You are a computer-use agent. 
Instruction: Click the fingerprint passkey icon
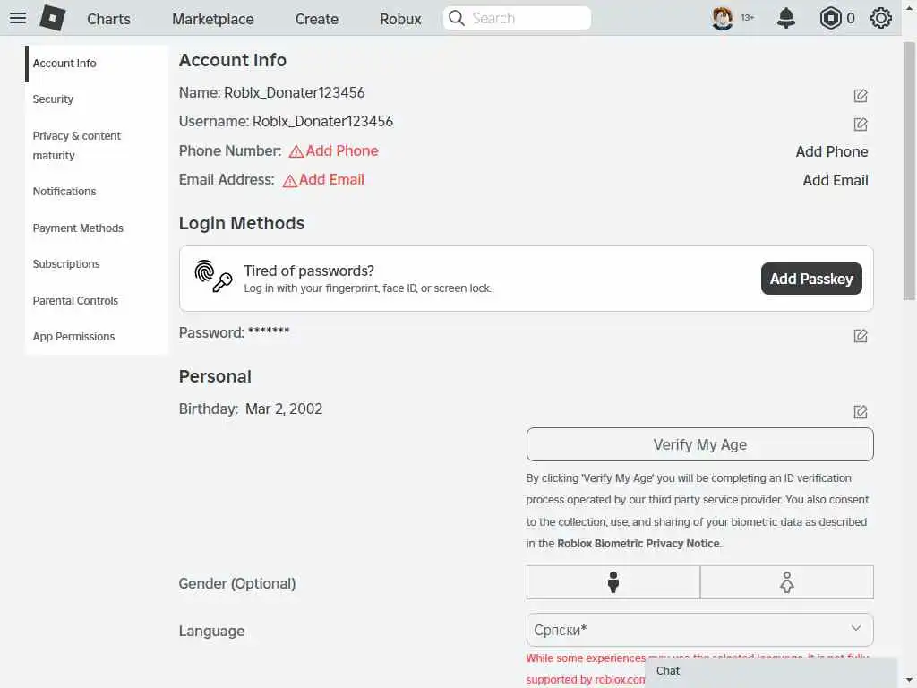point(213,276)
